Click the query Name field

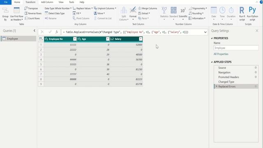[236, 48]
